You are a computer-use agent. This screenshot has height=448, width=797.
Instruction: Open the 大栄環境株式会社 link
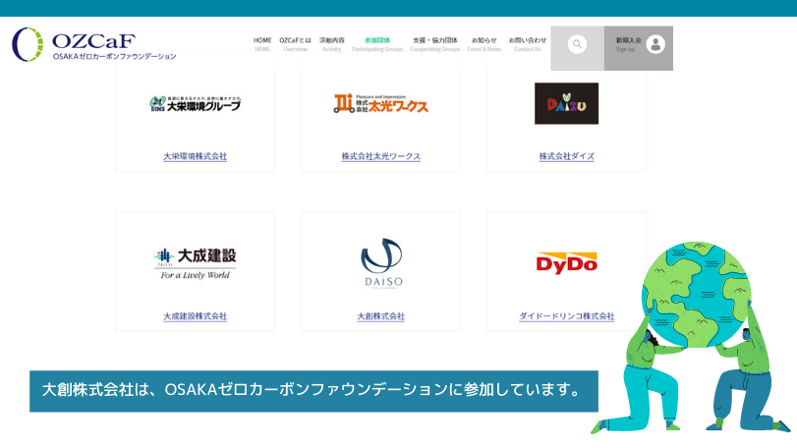point(196,156)
